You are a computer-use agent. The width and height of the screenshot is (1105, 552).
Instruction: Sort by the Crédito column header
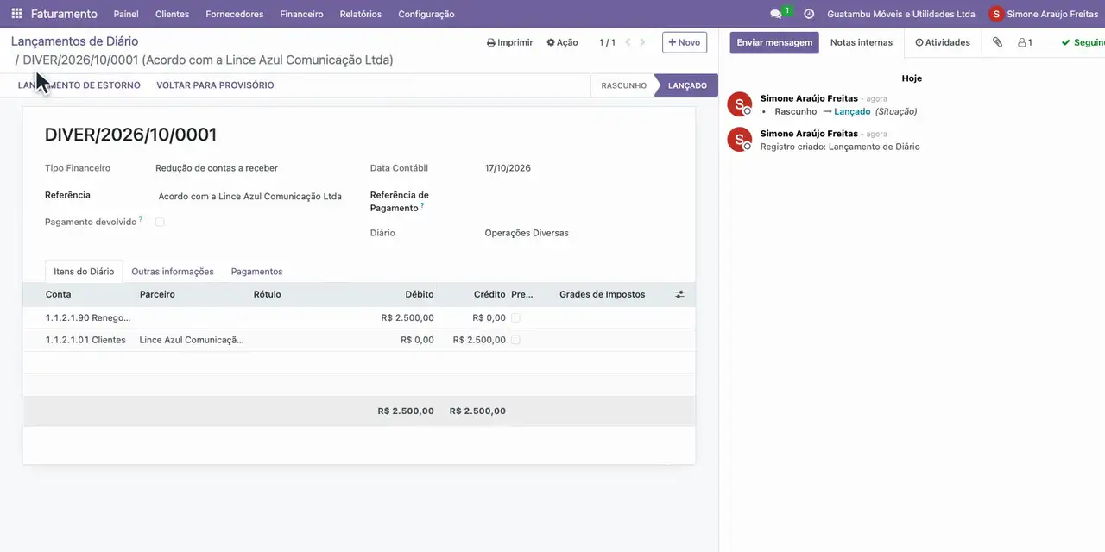[x=489, y=294]
